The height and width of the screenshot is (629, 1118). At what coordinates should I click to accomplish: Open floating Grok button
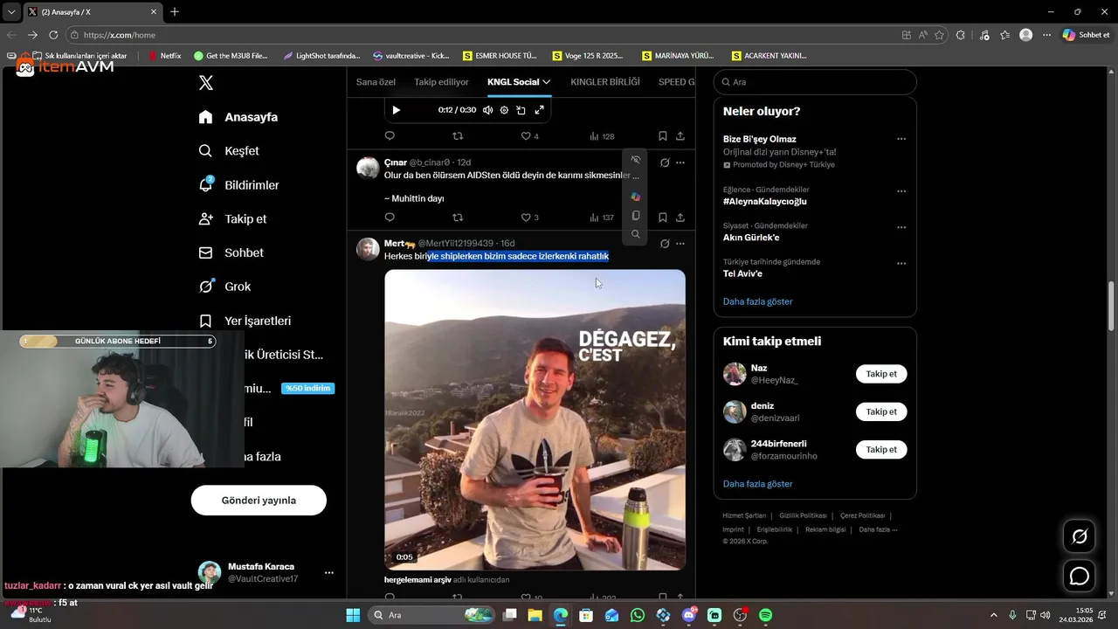tap(1080, 536)
